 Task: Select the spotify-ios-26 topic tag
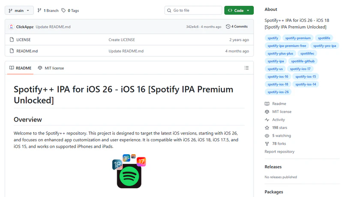pyautogui.click(x=278, y=92)
